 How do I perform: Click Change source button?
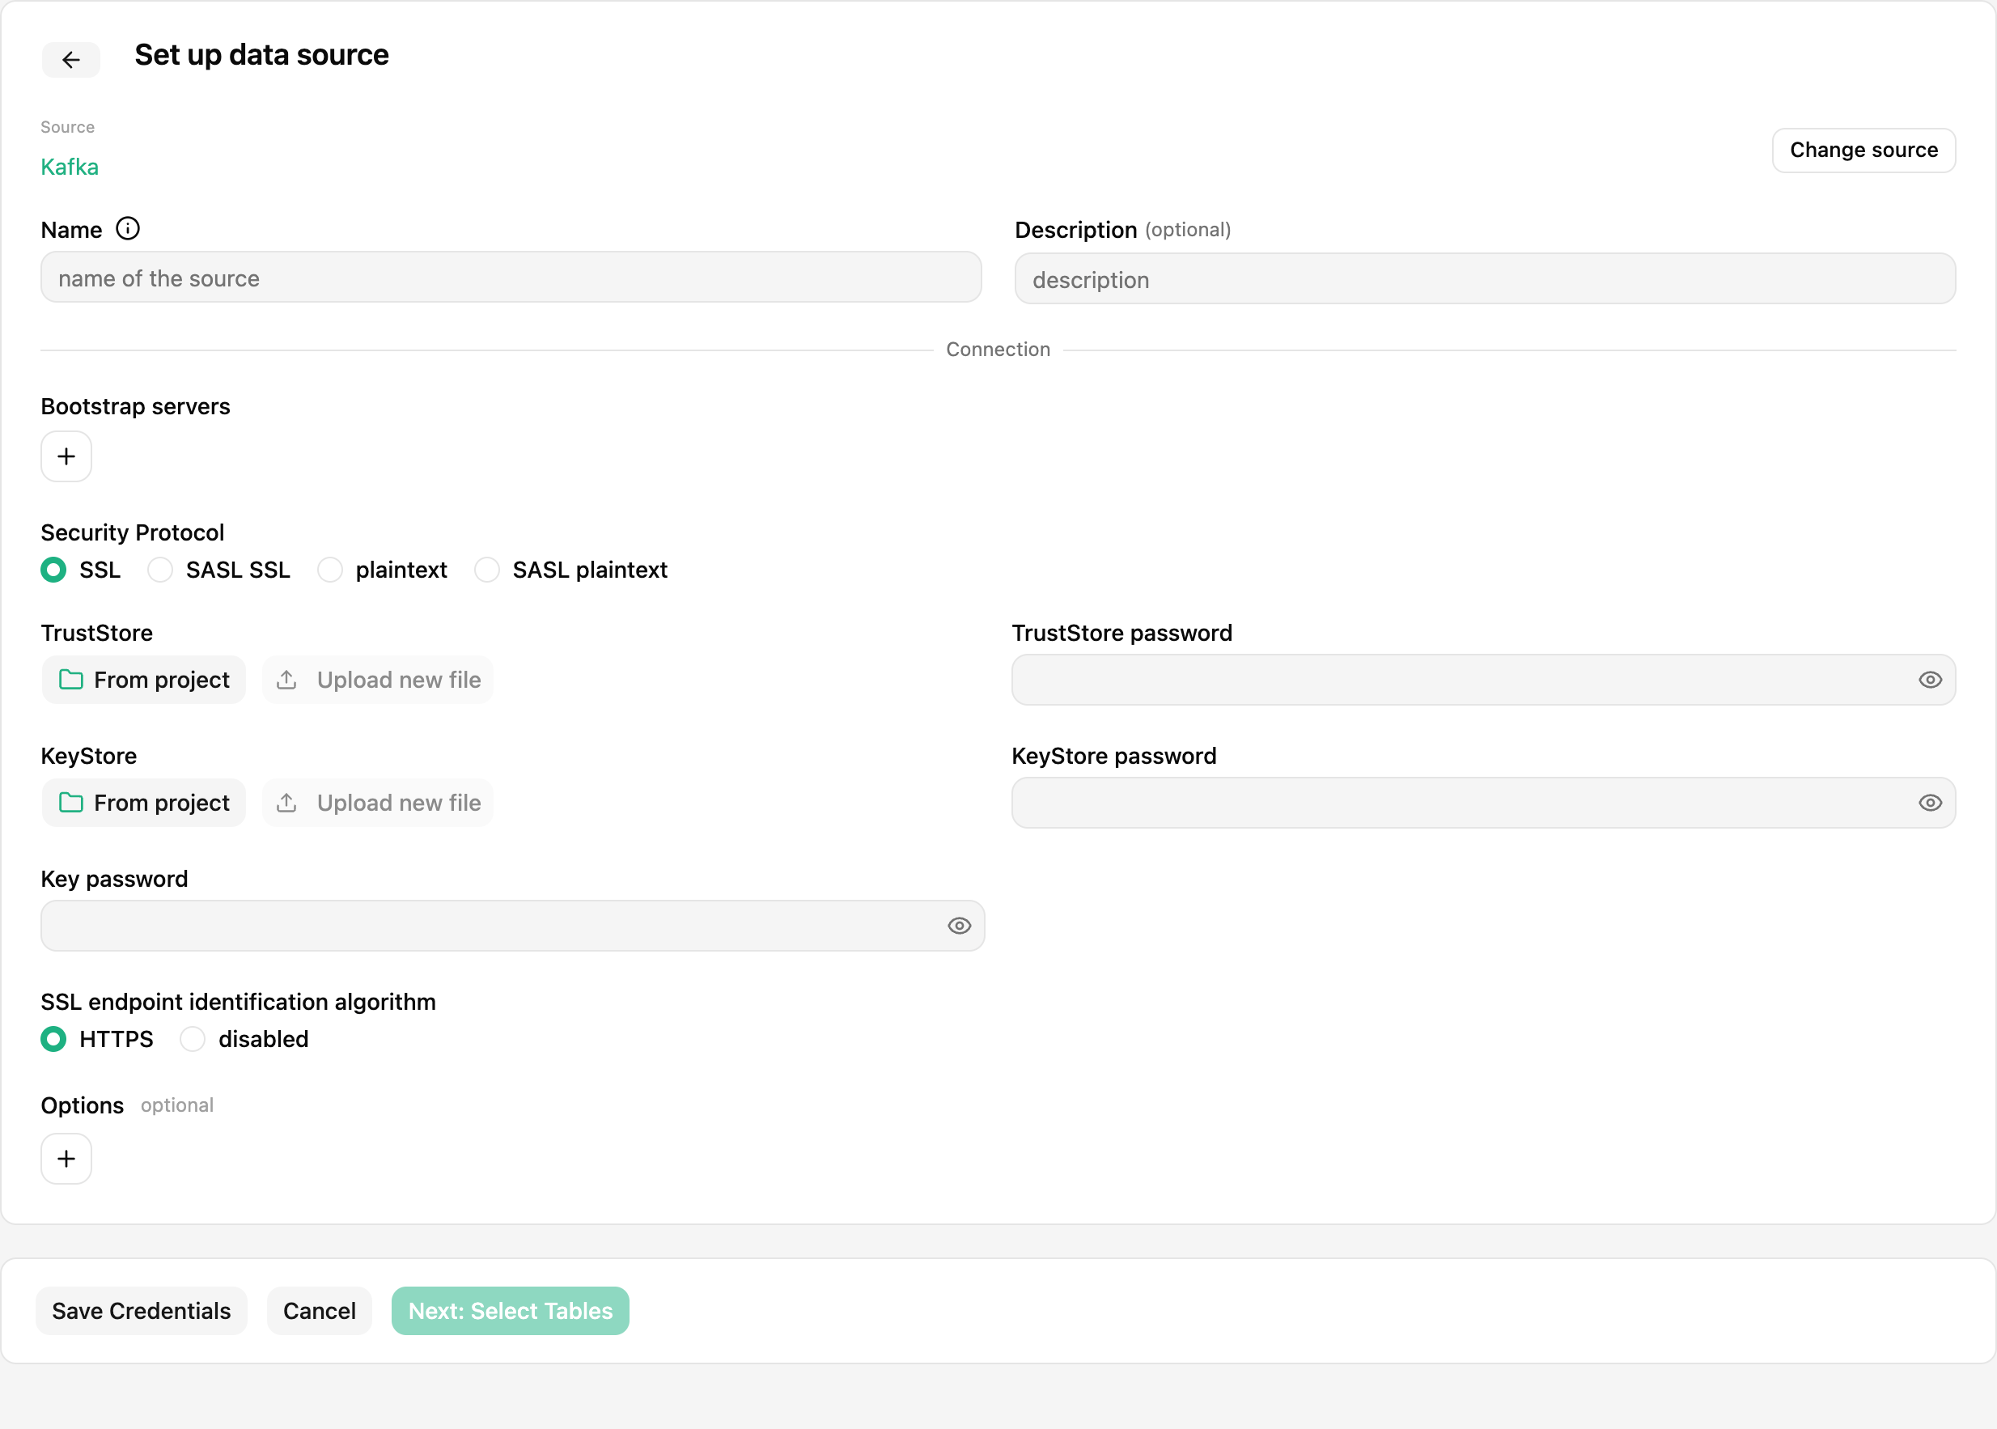tap(1863, 150)
